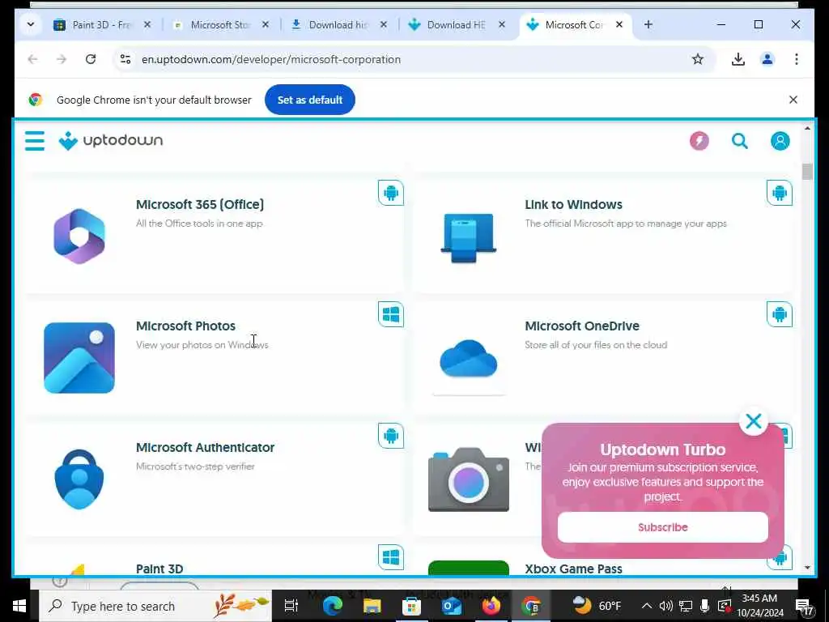
Task: Open the Uptodown search icon
Action: (x=740, y=141)
